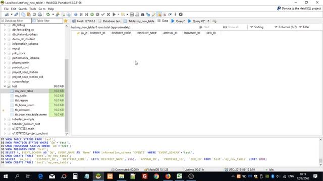Collapse the test database node

[x=5, y=86]
